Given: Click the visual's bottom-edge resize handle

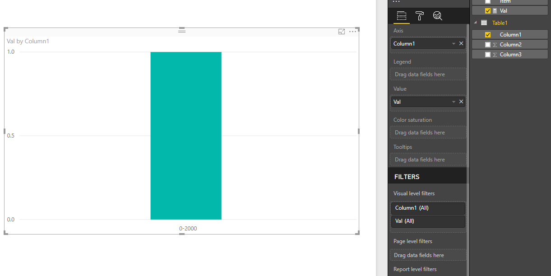Looking at the screenshot, I should (x=182, y=234).
